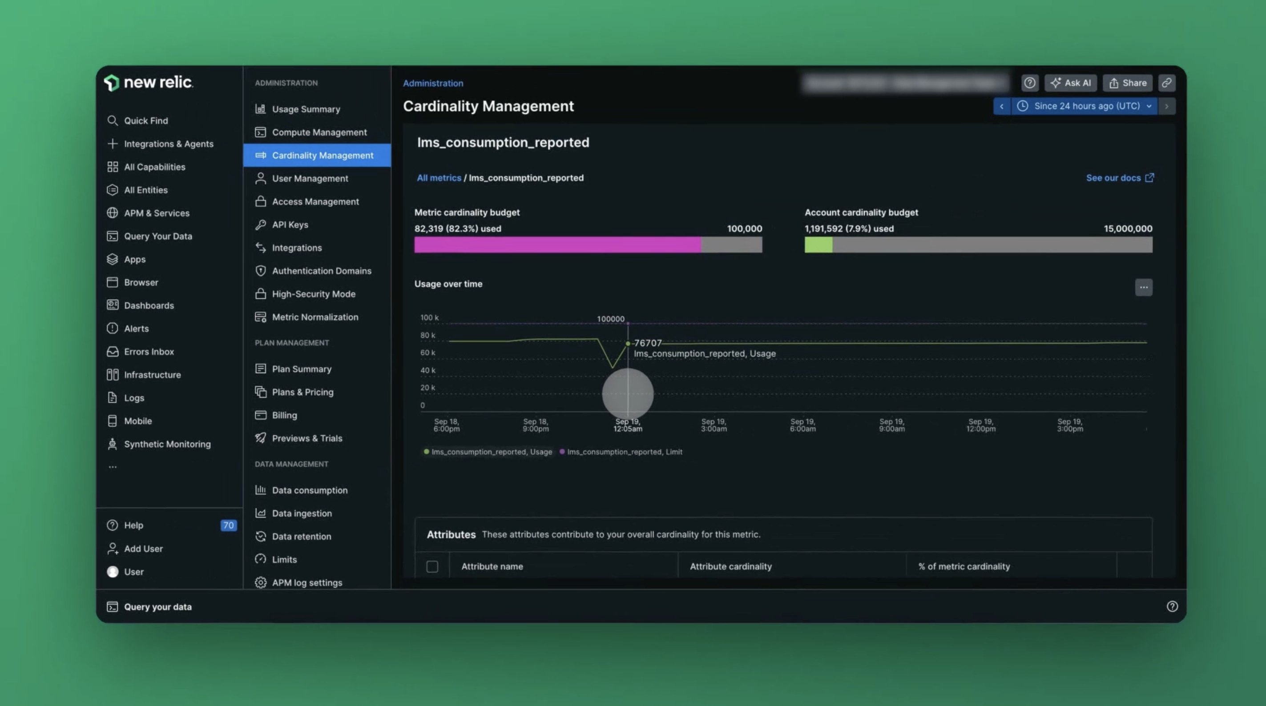Open Authentication Domains shield icon
Viewport: 1266px width, 706px height.
(x=261, y=271)
